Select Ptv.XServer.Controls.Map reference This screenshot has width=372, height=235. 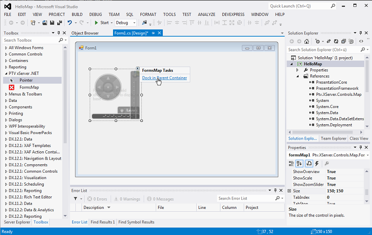click(x=339, y=94)
